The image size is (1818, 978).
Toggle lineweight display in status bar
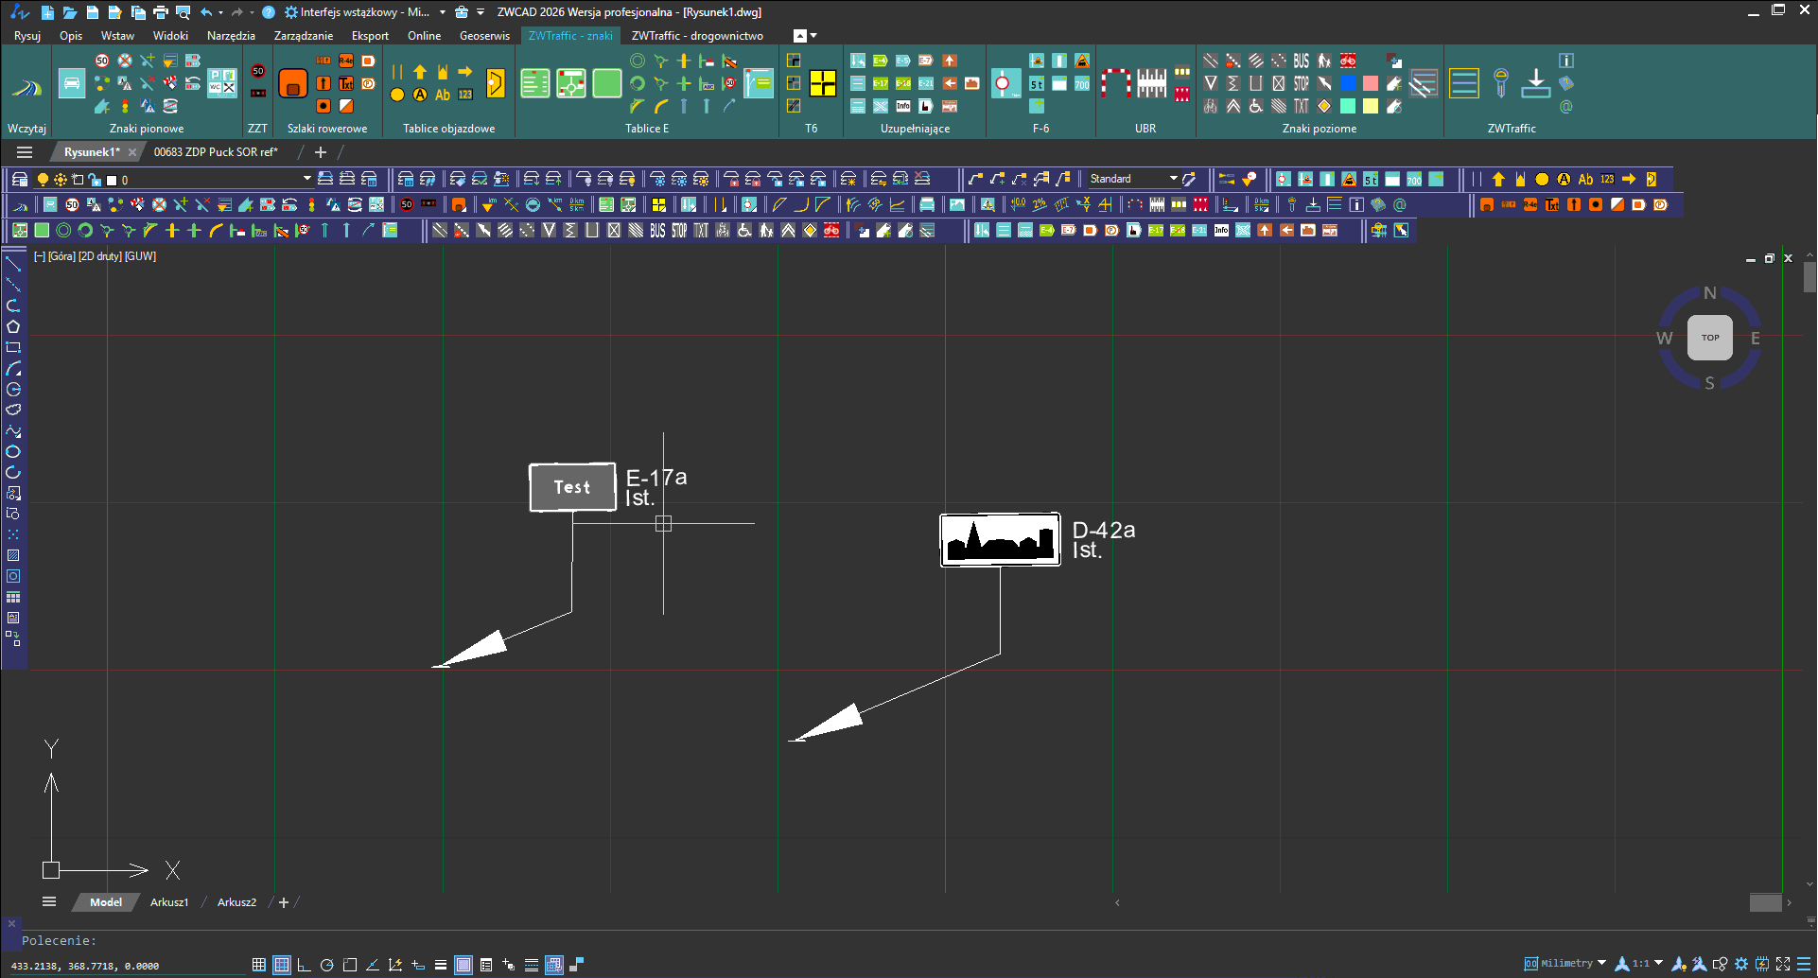tap(441, 965)
